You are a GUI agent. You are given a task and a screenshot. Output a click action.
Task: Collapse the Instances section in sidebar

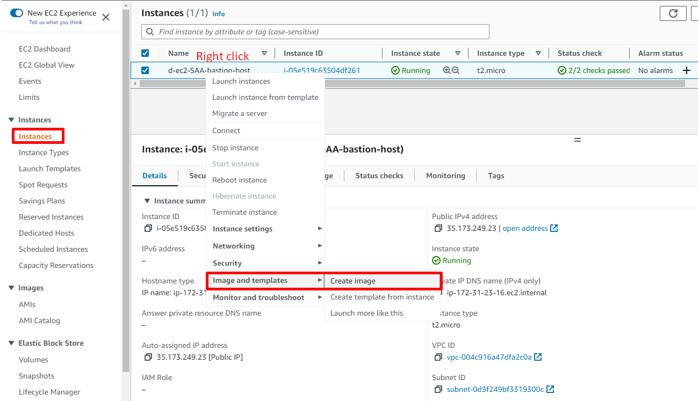pyautogui.click(x=11, y=120)
